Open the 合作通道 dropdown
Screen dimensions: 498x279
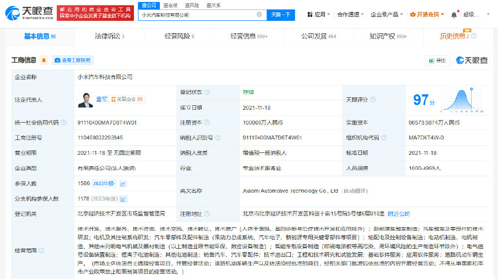pyautogui.click(x=350, y=14)
